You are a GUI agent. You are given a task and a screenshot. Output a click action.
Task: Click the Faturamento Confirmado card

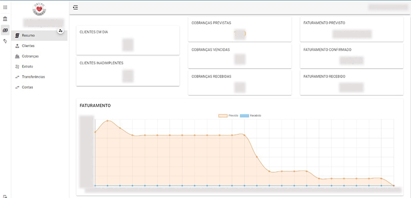coord(352,56)
